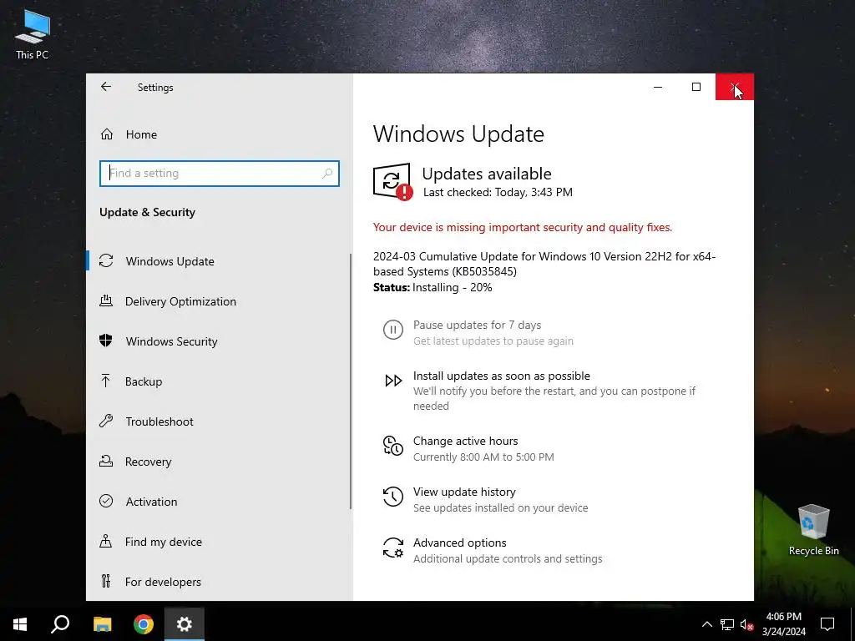Click the active hours clock icon
This screenshot has height=641, width=855.
[x=393, y=446]
